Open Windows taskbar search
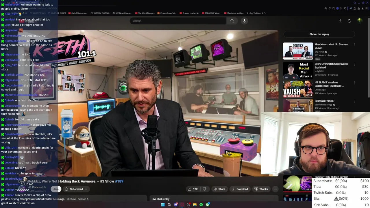Image resolution: width=370 pixels, height=208 pixels. click(x=169, y=205)
